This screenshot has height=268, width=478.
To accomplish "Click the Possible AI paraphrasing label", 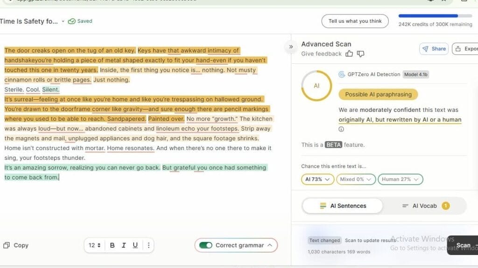I will [378, 95].
